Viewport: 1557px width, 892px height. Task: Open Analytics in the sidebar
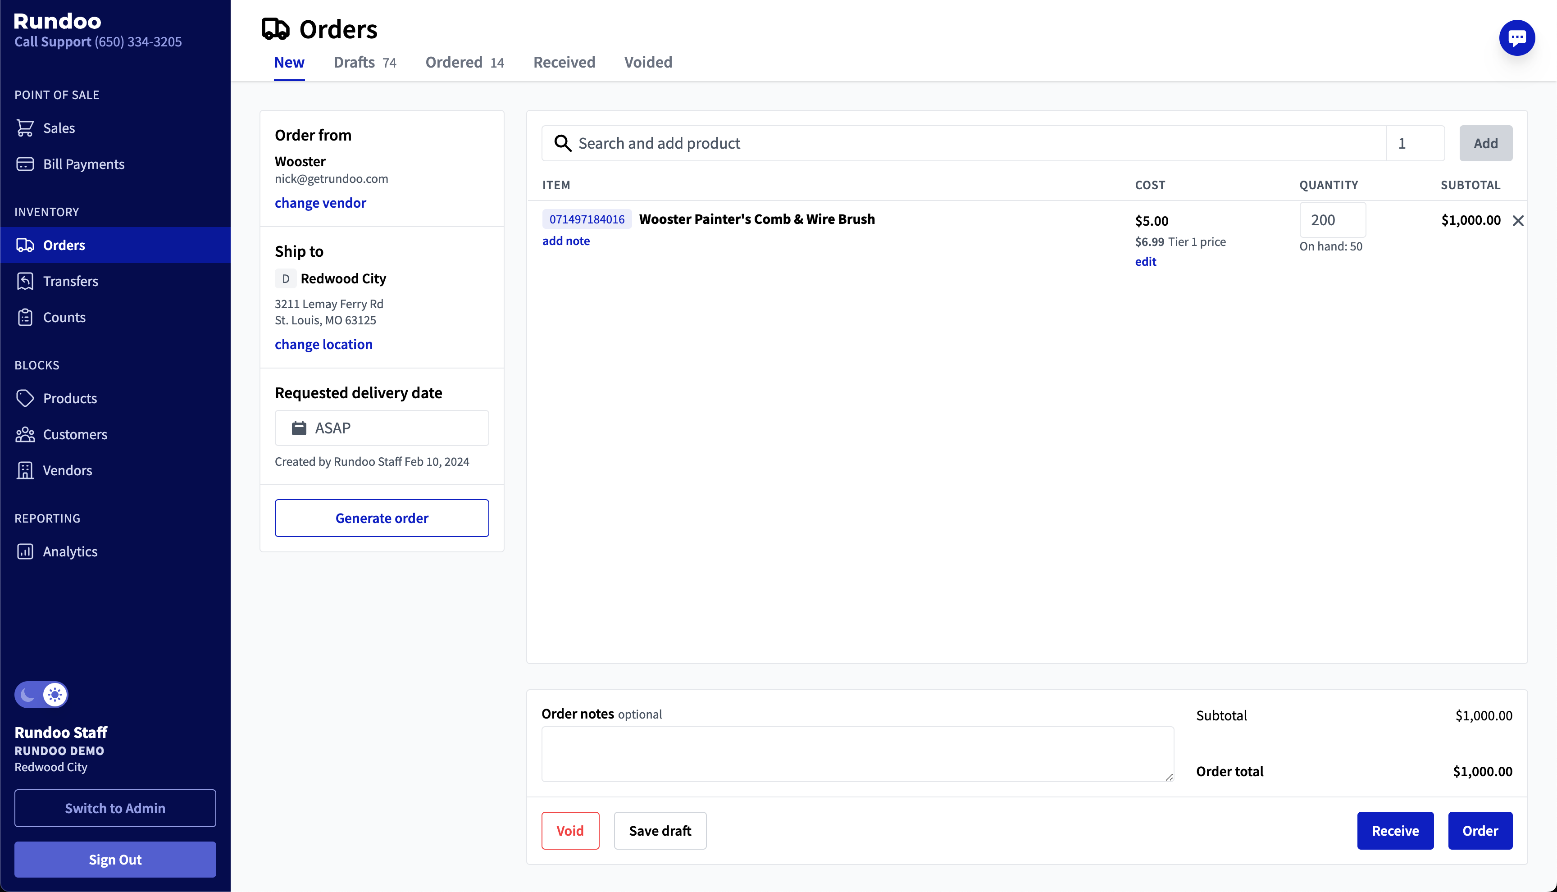click(115, 551)
